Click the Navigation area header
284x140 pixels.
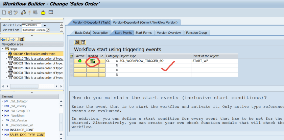click(32, 44)
